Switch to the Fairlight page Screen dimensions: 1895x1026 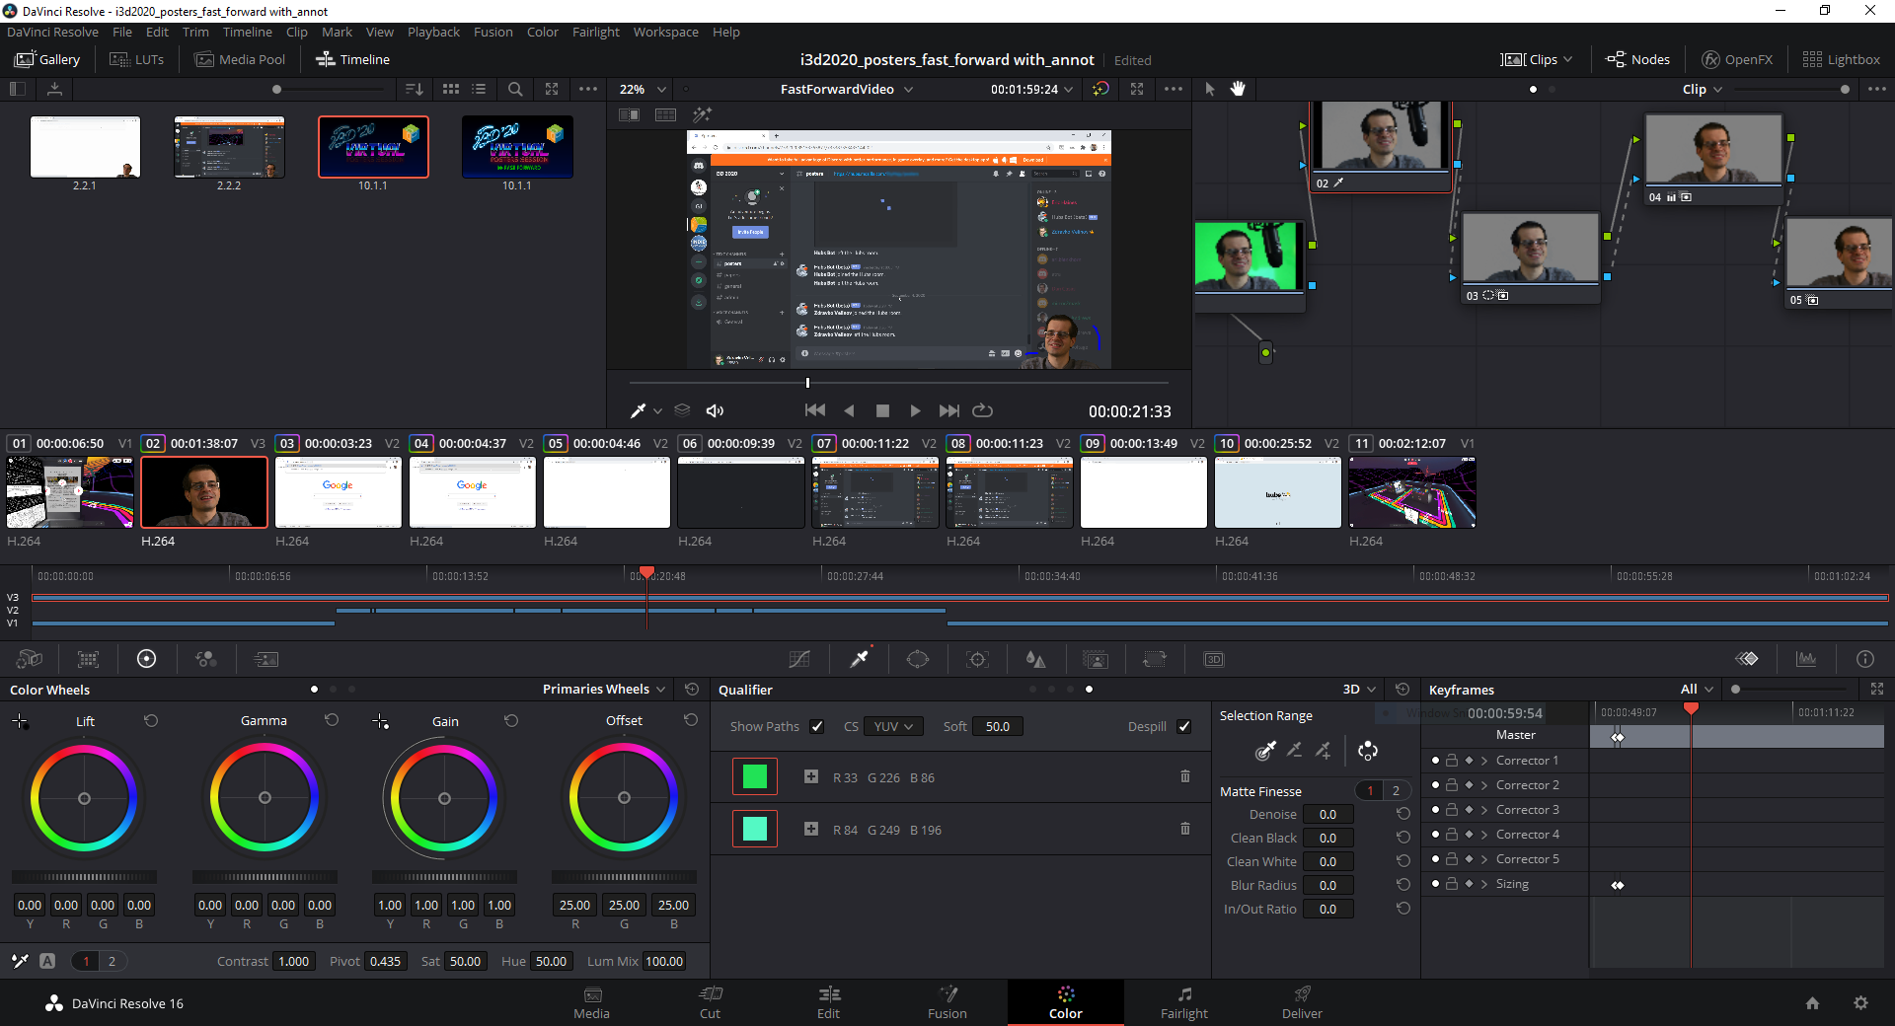(x=1183, y=1002)
